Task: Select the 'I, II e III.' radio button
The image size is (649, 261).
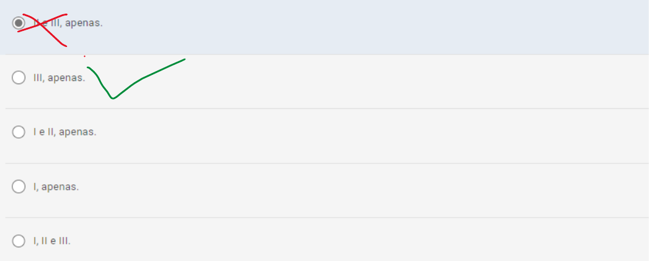Action: coord(19,241)
